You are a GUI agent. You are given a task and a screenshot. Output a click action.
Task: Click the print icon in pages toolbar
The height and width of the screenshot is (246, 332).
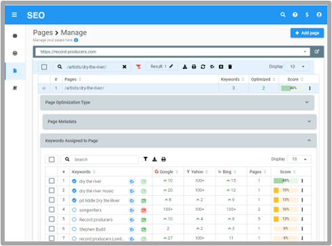[x=194, y=67]
